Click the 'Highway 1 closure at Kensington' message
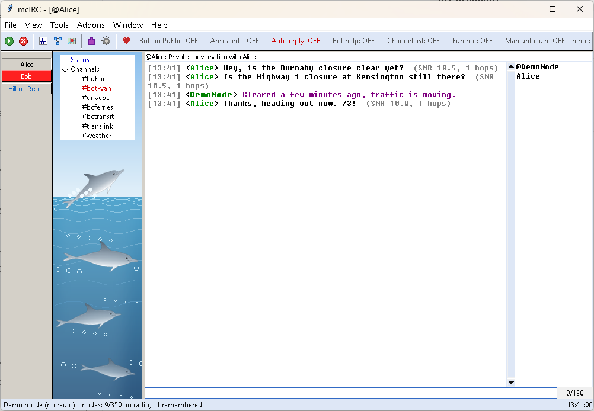The height and width of the screenshot is (411, 594). point(344,77)
